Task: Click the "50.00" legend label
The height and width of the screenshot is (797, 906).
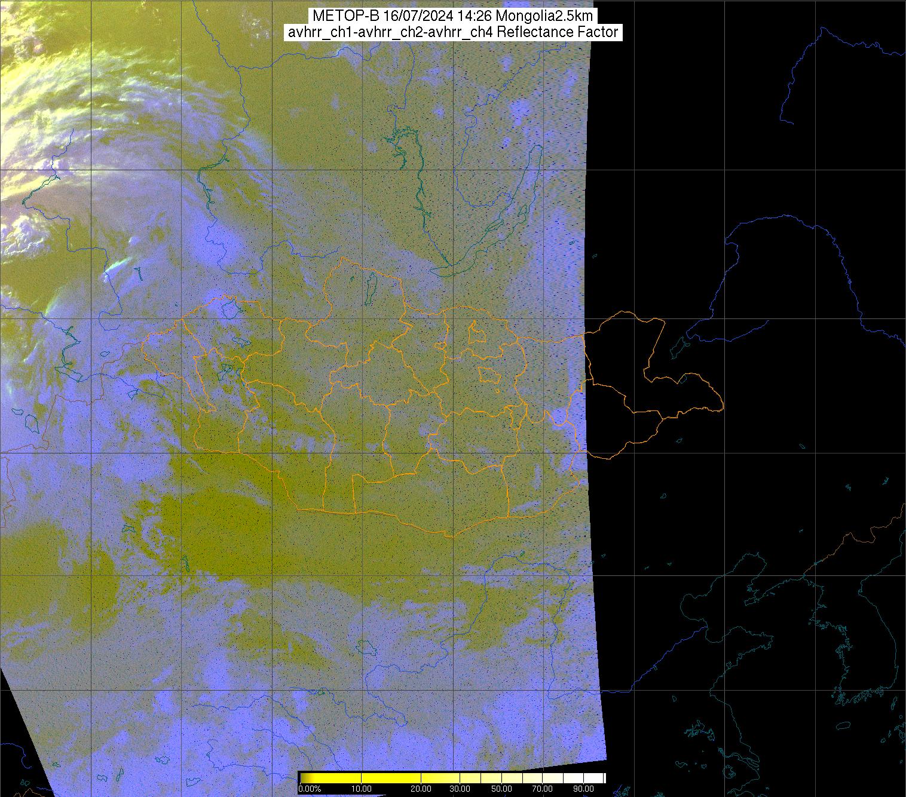Action: (x=501, y=789)
